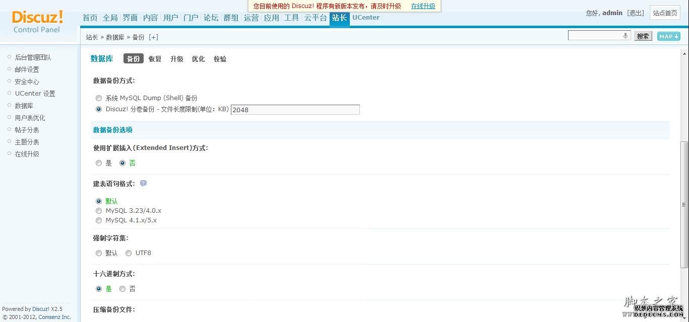Expand the [+] breadcrumb shortcut

pyautogui.click(x=153, y=37)
